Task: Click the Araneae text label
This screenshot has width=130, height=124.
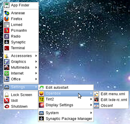Action: (x=18, y=13)
